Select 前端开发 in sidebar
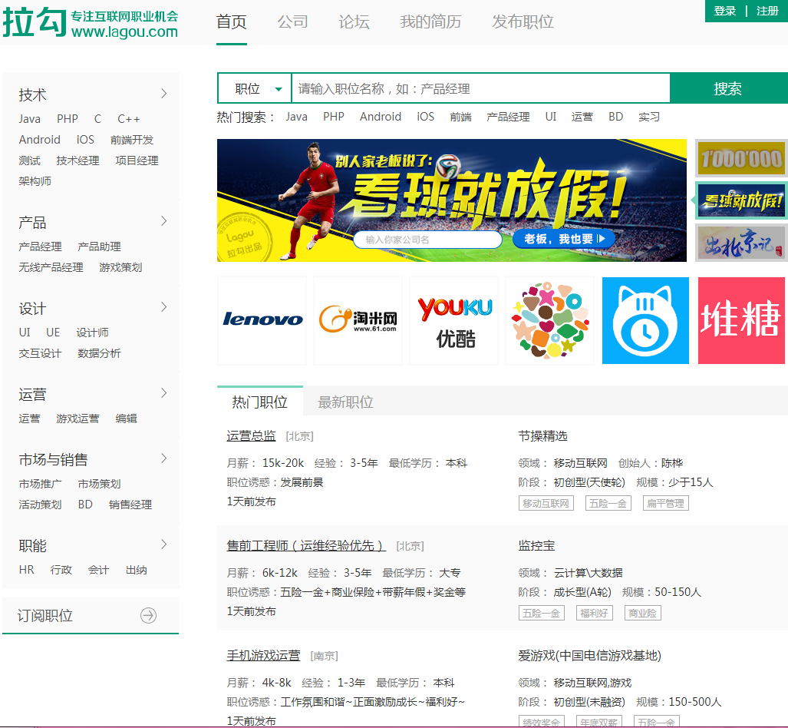 pos(132,140)
